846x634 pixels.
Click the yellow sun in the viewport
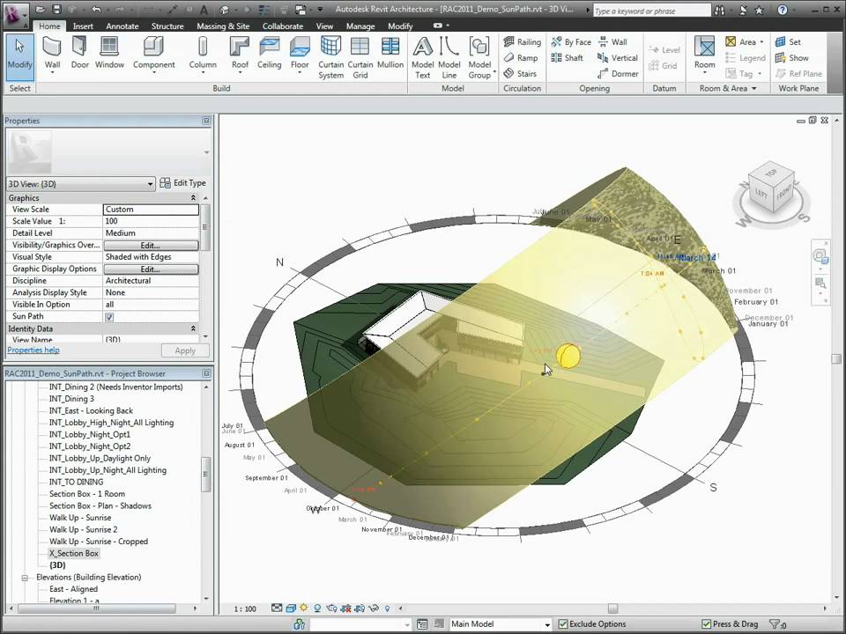[568, 357]
